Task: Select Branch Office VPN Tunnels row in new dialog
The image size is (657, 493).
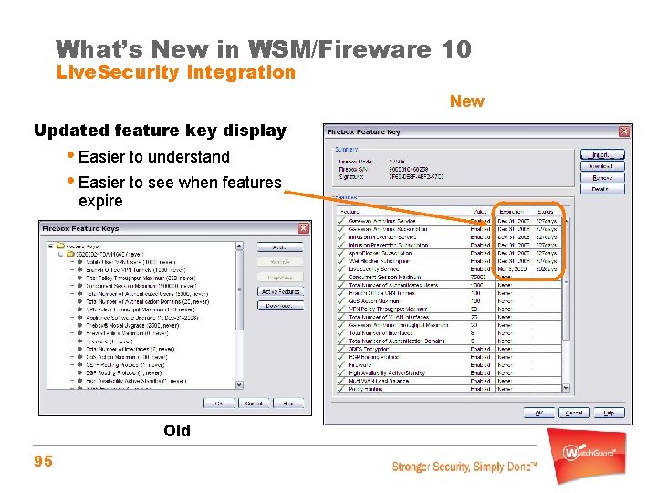Action: click(x=449, y=293)
